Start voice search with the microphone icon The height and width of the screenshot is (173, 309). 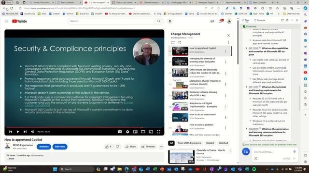(x=170, y=21)
